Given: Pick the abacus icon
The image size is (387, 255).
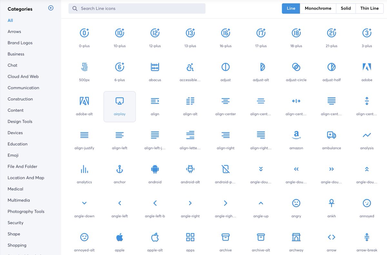Looking at the screenshot, I should click(155, 67).
